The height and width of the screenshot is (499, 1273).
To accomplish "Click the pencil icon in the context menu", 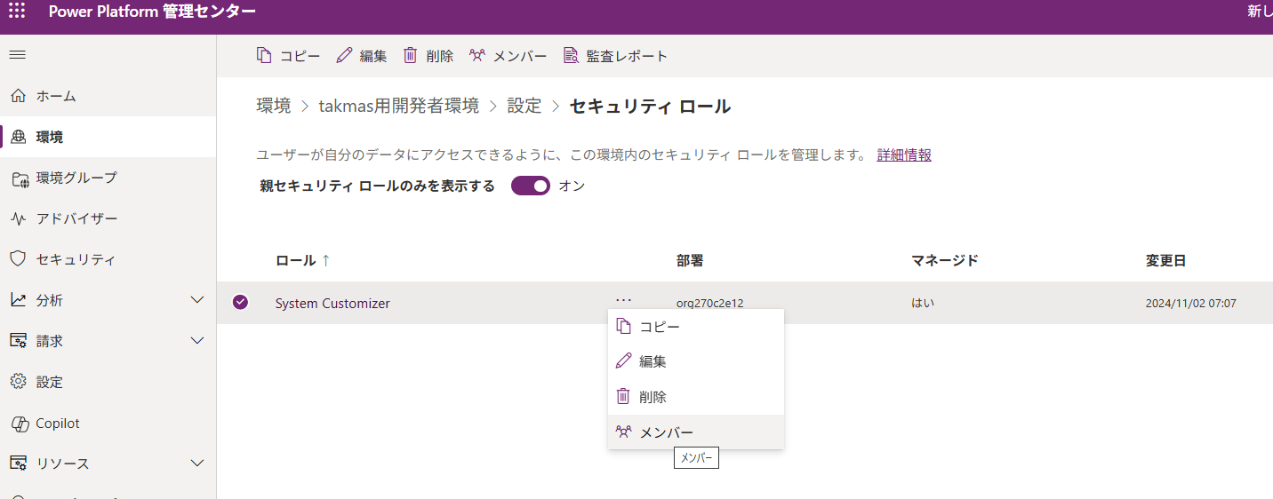I will click(x=623, y=361).
